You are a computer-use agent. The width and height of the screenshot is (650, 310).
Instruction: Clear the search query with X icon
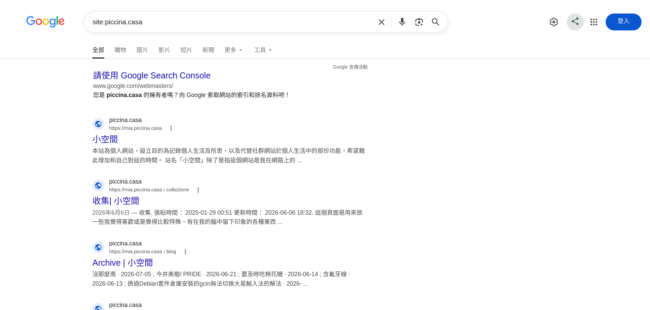[382, 22]
